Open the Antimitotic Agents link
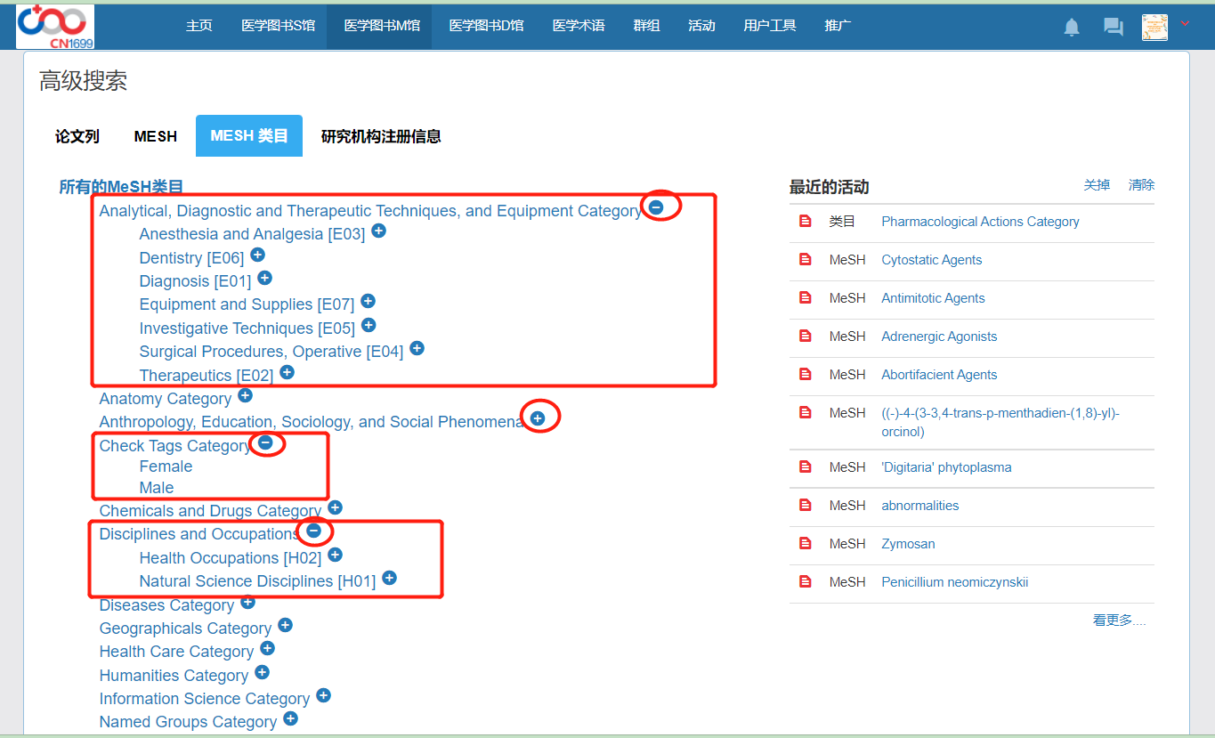1215x738 pixels. (933, 298)
